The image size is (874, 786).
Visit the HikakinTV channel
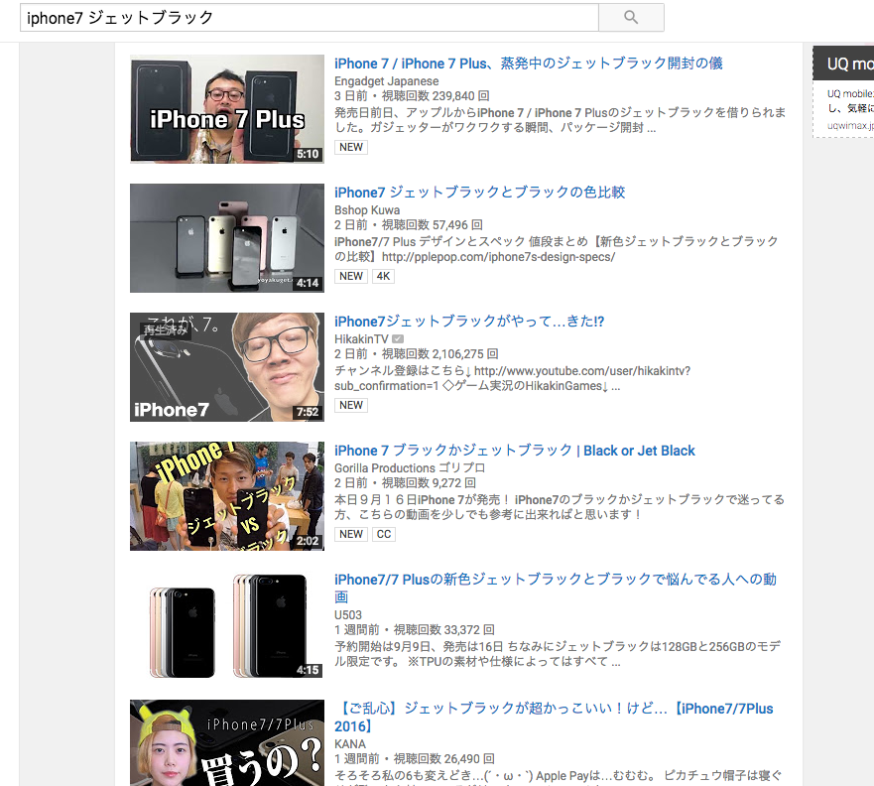(361, 339)
